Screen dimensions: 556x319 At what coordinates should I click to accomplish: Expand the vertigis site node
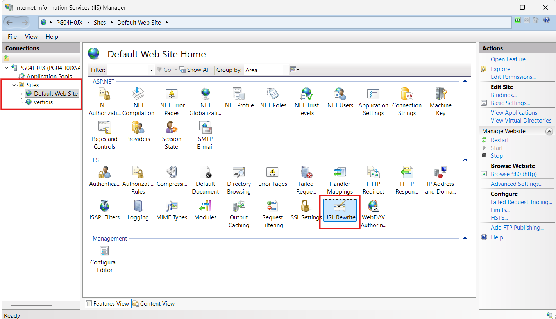click(21, 102)
